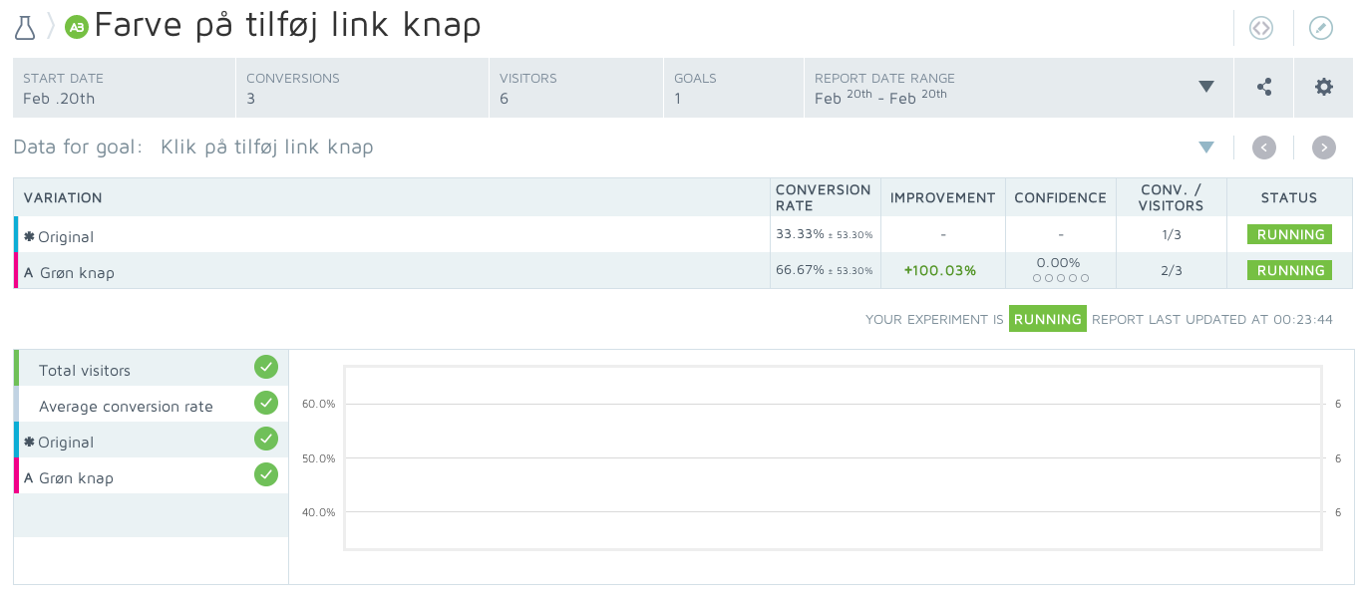Go to next goal arrow
Screen dimensions: 1362x597
click(x=1324, y=148)
